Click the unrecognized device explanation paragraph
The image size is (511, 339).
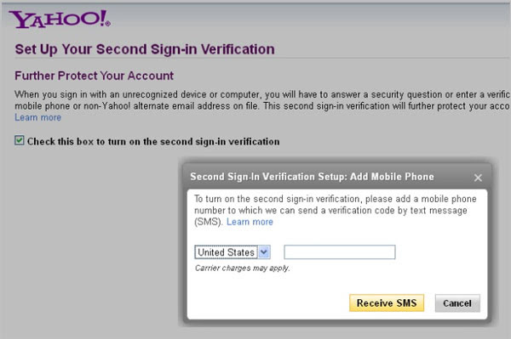pos(262,100)
